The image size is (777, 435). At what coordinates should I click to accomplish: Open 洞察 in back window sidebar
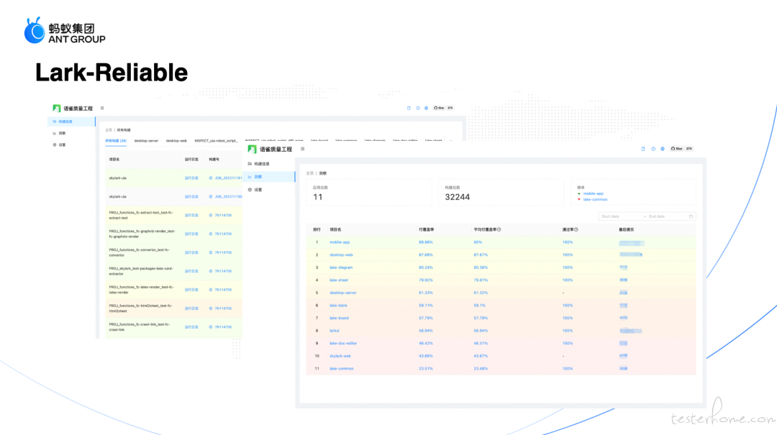71,133
